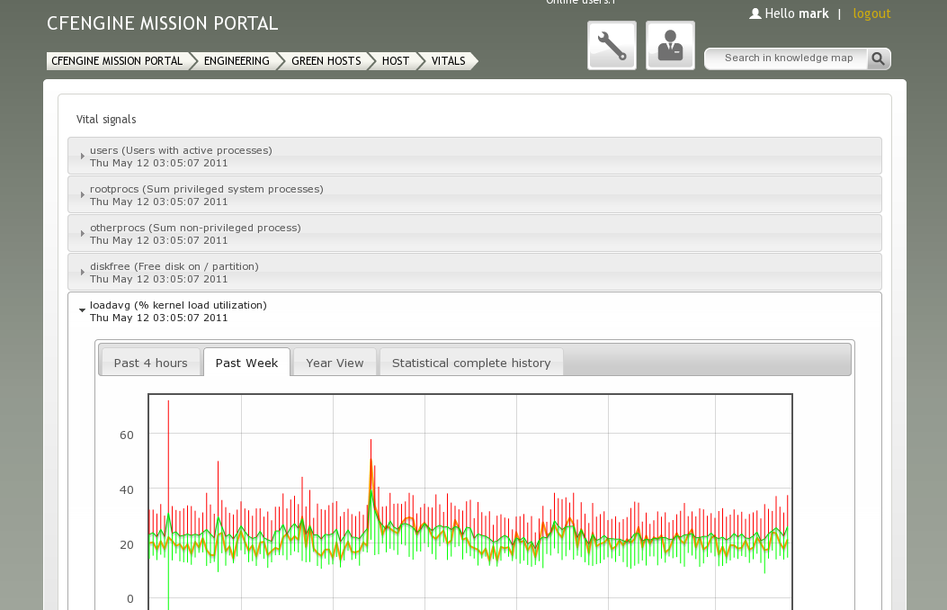The image size is (947, 610).
Task: Click 'loadavg (% kernel load utilization)' header
Action: click(475, 311)
